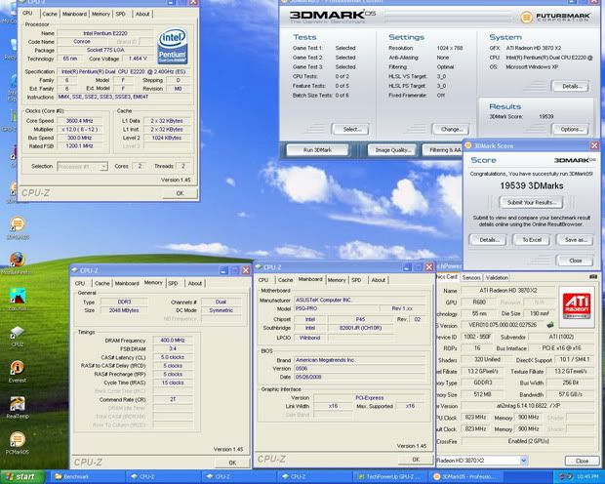Viewport: 605px width, 484px height.
Task: Open the GPU selection dropdown in GPU-Z
Action: click(x=523, y=461)
